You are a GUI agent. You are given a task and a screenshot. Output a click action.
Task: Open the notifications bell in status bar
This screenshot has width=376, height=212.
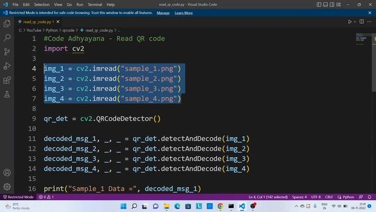pyautogui.click(x=370, y=197)
